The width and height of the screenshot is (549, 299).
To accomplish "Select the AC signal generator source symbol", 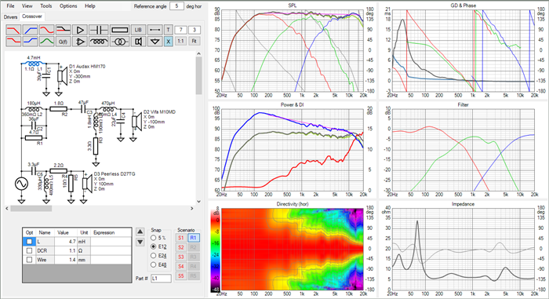I will (x=21, y=184).
